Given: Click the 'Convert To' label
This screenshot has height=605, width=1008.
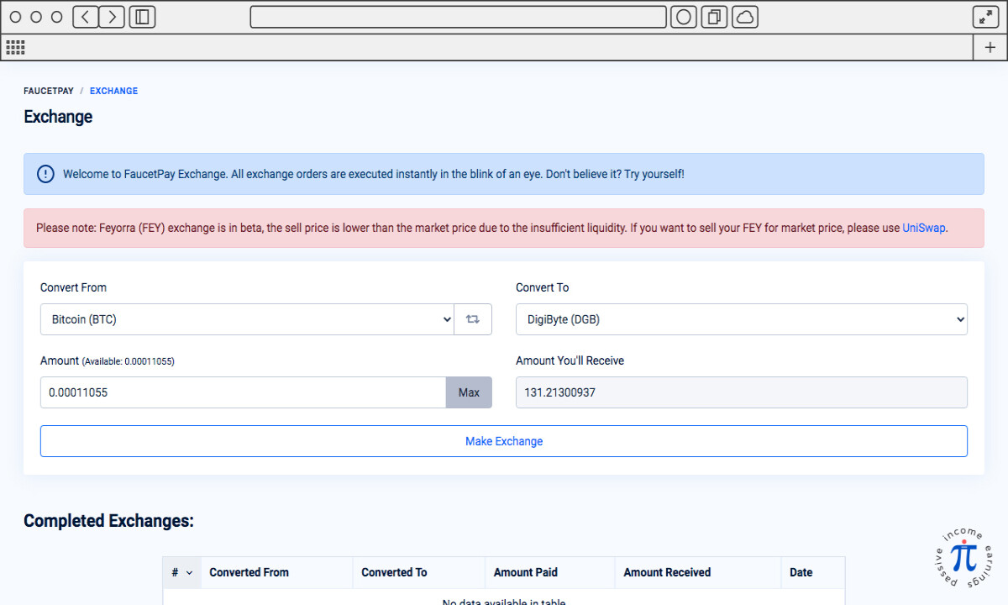Looking at the screenshot, I should 542,287.
